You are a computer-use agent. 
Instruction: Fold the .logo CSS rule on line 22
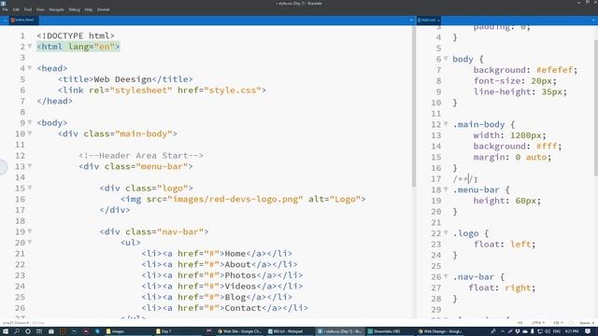446,233
